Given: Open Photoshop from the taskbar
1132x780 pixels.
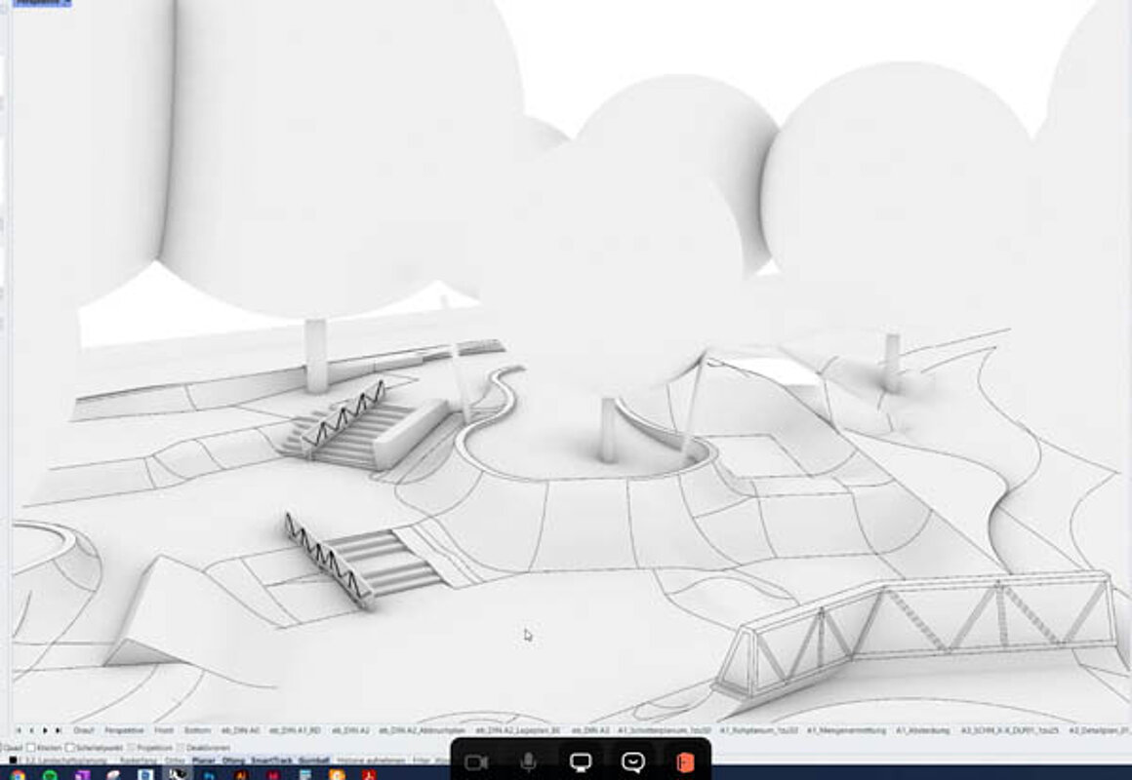Looking at the screenshot, I should [x=210, y=776].
